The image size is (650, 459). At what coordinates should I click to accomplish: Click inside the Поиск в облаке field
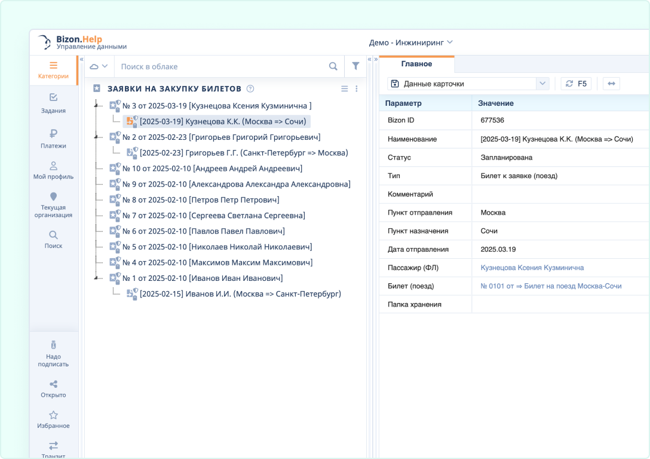click(221, 66)
